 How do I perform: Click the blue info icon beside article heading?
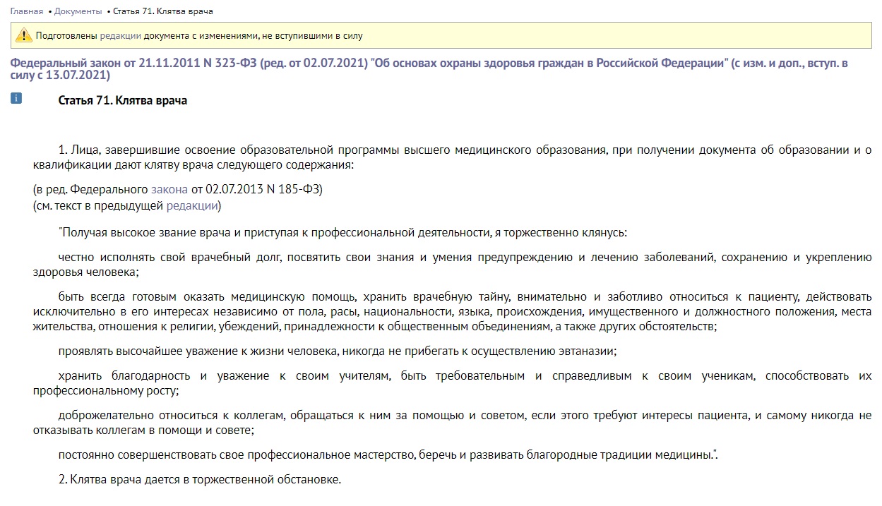tap(16, 98)
